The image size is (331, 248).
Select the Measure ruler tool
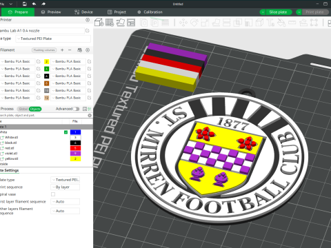pos(292,23)
